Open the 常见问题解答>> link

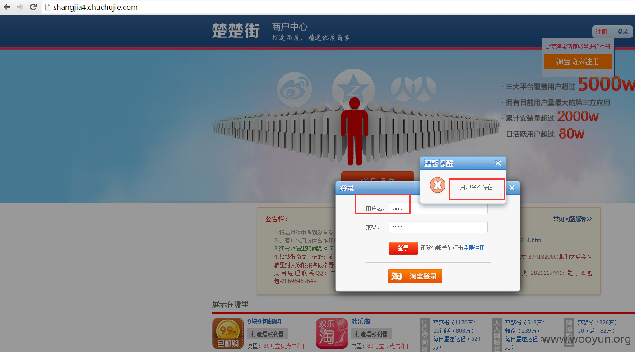[573, 219]
